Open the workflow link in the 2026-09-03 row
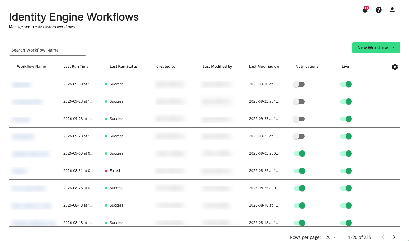 pyautogui.click(x=30, y=153)
